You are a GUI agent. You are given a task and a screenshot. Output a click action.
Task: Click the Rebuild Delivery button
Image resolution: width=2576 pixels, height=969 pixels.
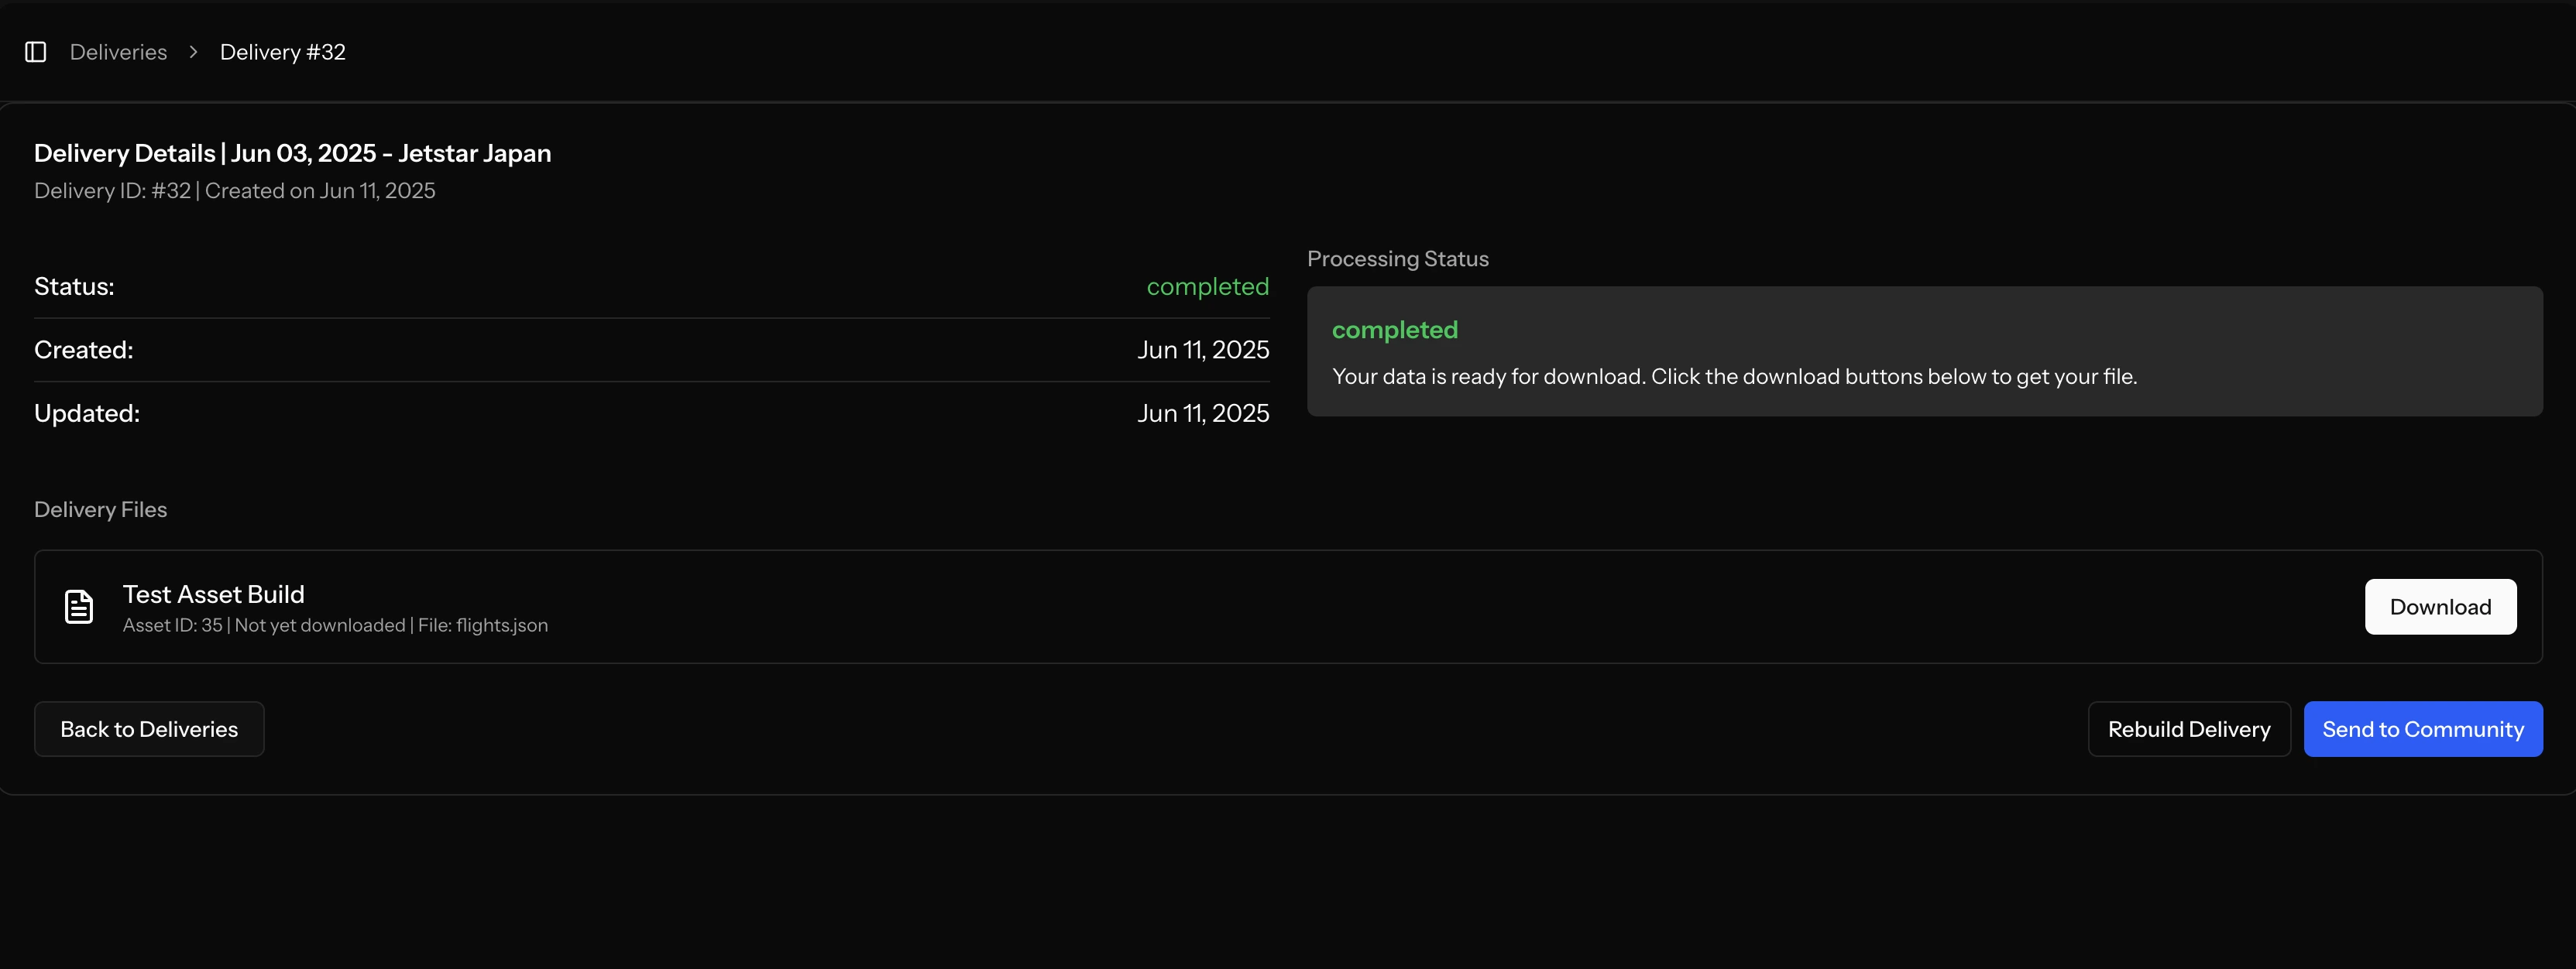[2188, 729]
